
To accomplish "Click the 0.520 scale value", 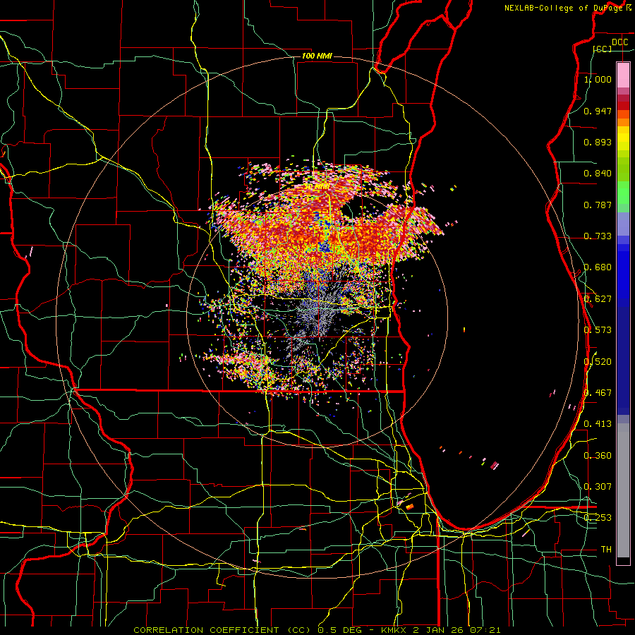I will point(598,361).
